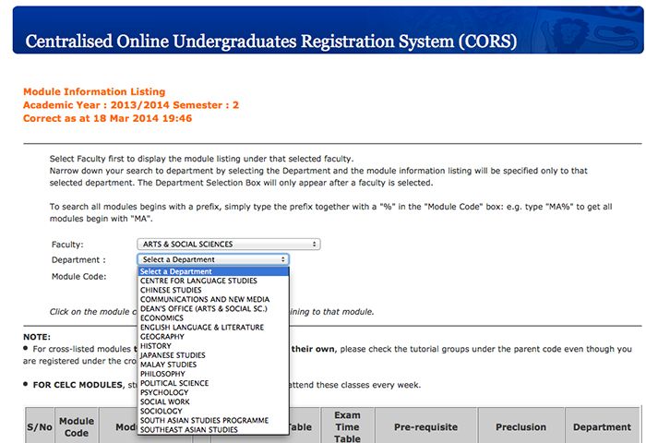This screenshot has width=646, height=443.
Task: Choose Social Work option
Action: point(213,401)
